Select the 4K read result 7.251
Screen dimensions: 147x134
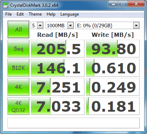pyautogui.click(x=58, y=87)
